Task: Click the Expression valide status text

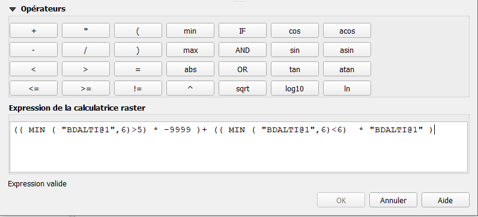Action: (x=37, y=184)
